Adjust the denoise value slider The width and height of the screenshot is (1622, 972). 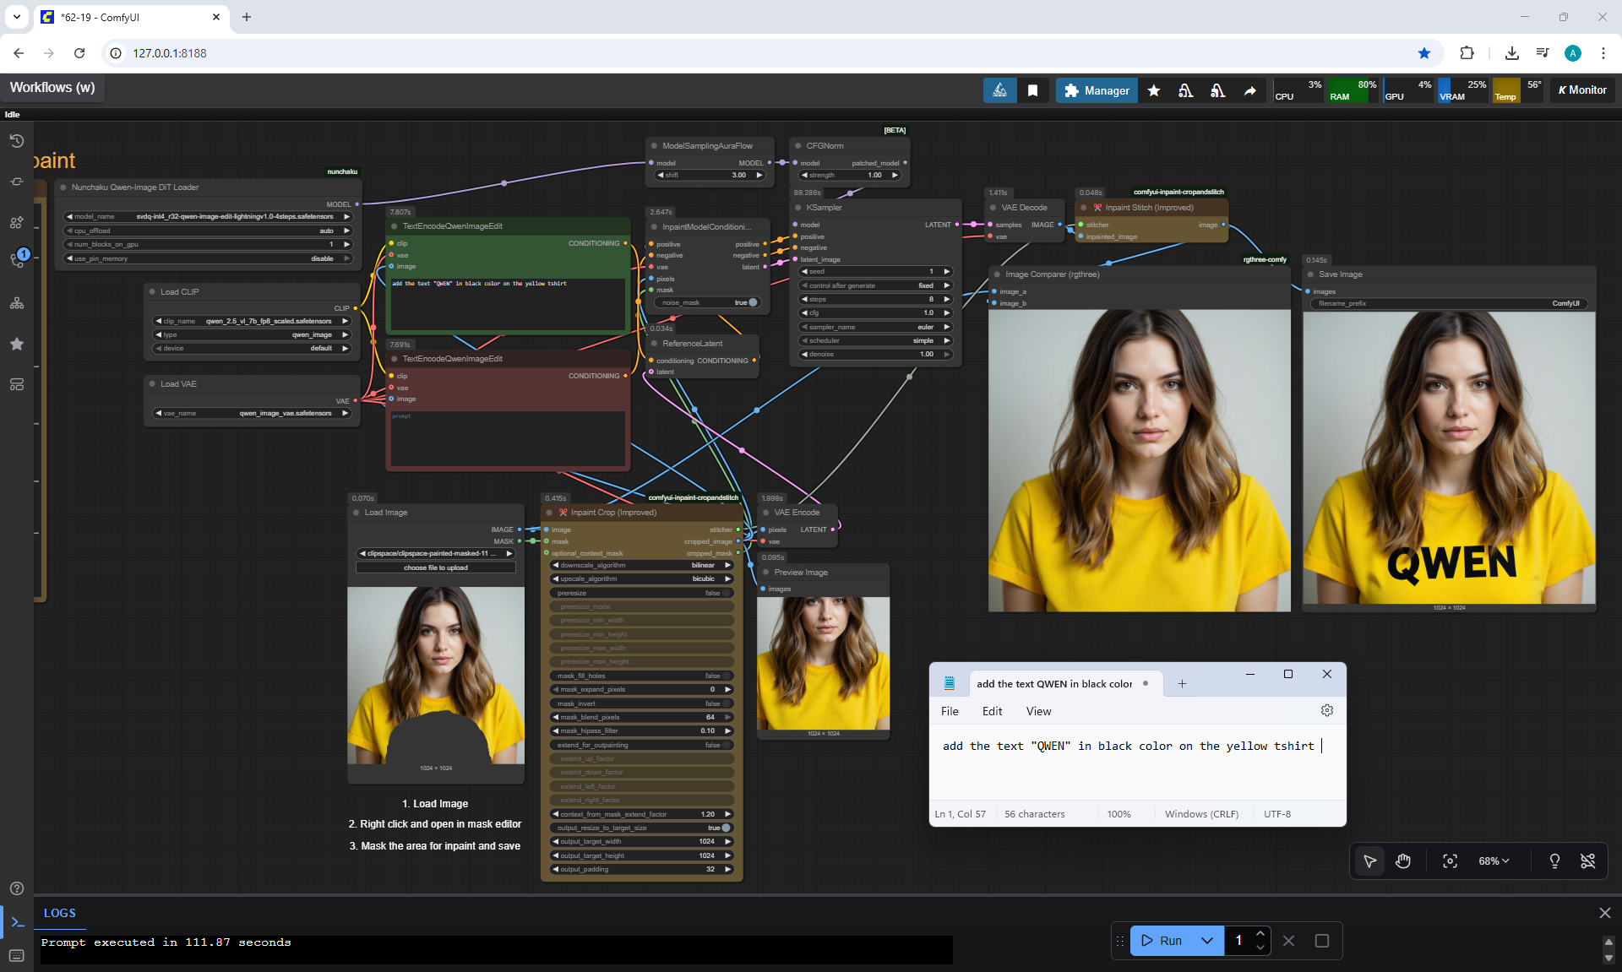tap(875, 354)
